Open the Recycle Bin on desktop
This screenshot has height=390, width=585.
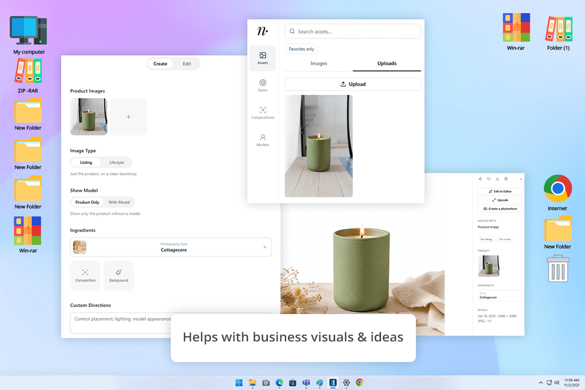(558, 268)
